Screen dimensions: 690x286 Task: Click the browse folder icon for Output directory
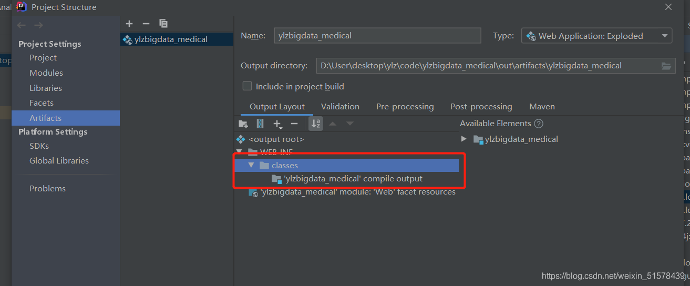click(666, 66)
